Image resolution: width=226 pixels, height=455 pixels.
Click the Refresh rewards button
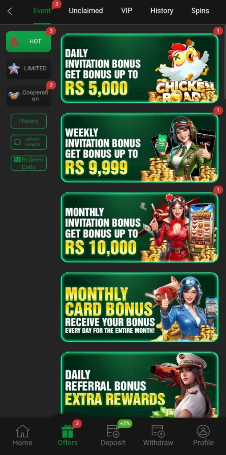point(28,142)
